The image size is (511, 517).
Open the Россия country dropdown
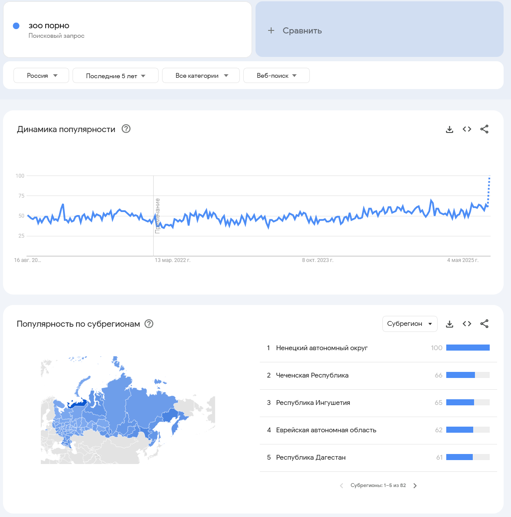[x=41, y=76]
